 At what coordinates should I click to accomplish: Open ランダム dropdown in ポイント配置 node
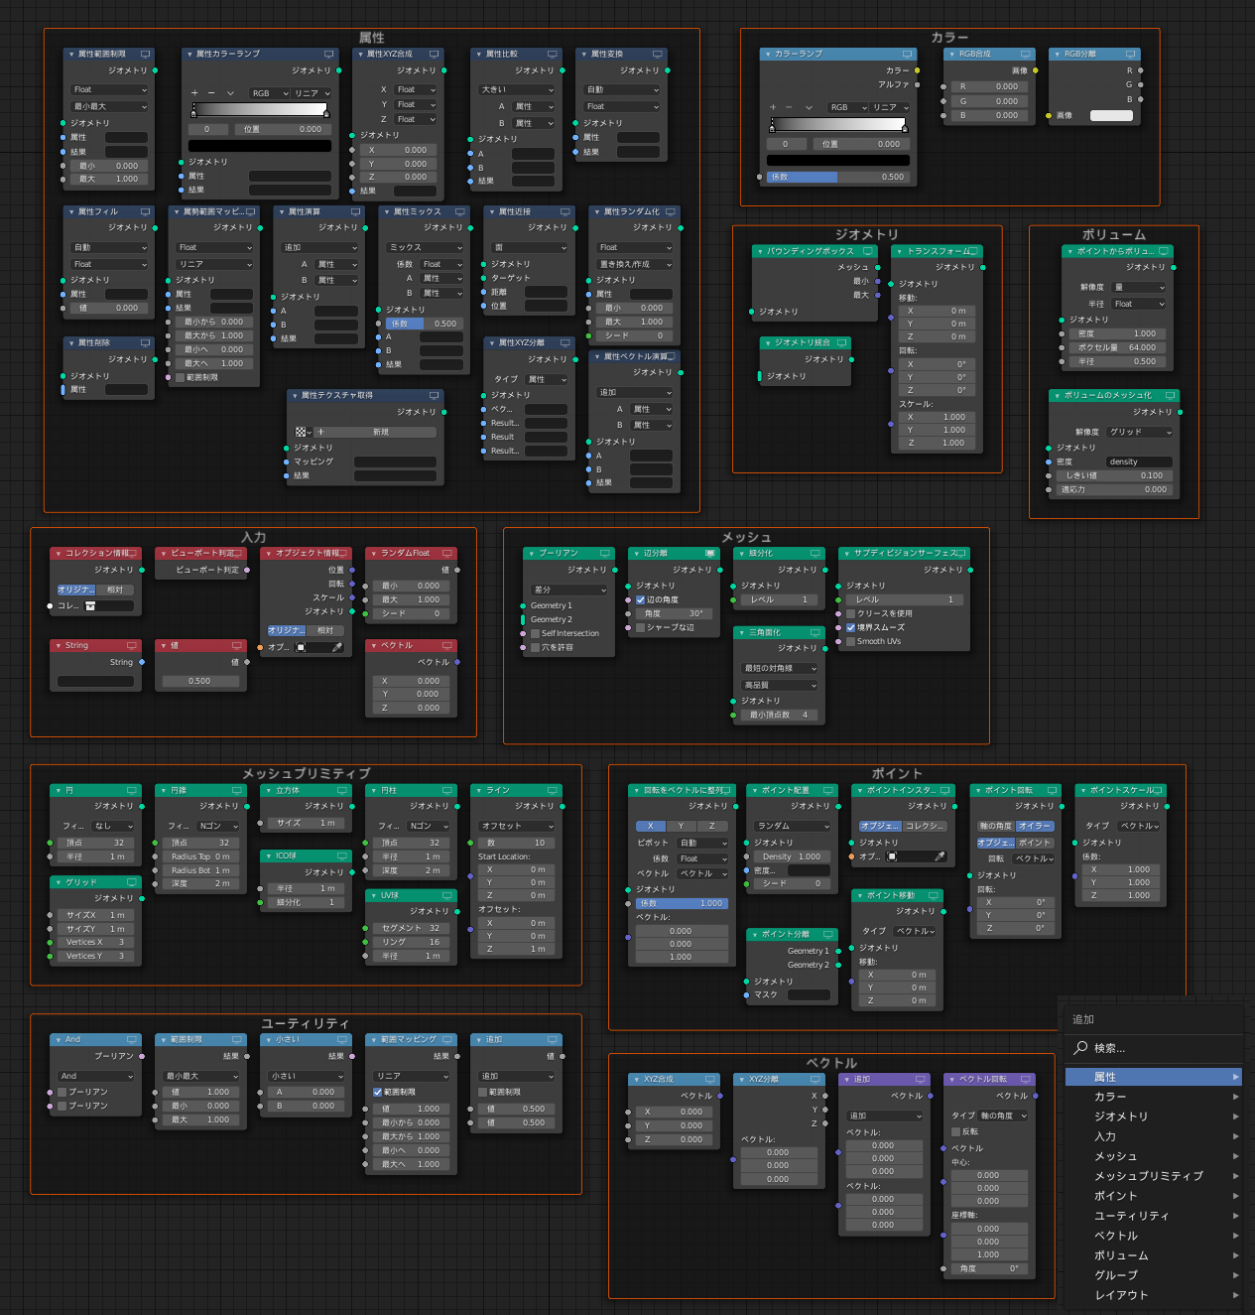[x=793, y=826]
